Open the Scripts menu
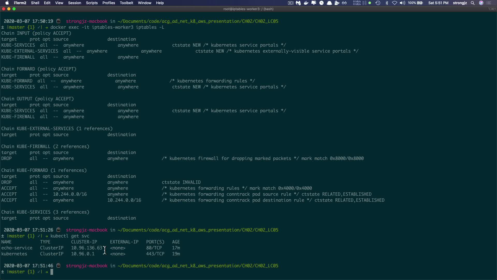The image size is (497, 280). (x=92, y=3)
